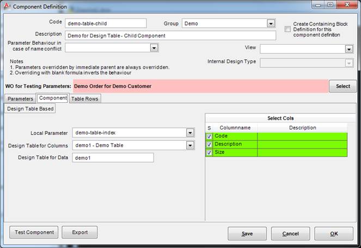The image size is (361, 248).
Task: Click the Design Table for Data field
Action: (113, 158)
